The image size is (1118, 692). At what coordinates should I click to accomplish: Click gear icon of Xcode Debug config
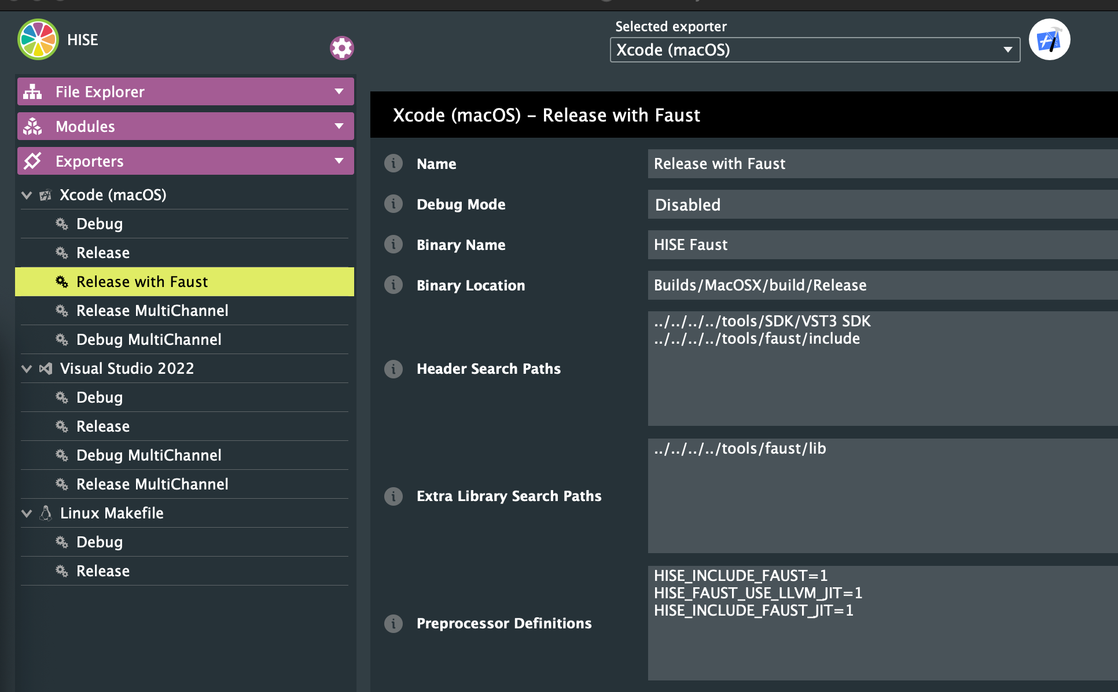[62, 224]
